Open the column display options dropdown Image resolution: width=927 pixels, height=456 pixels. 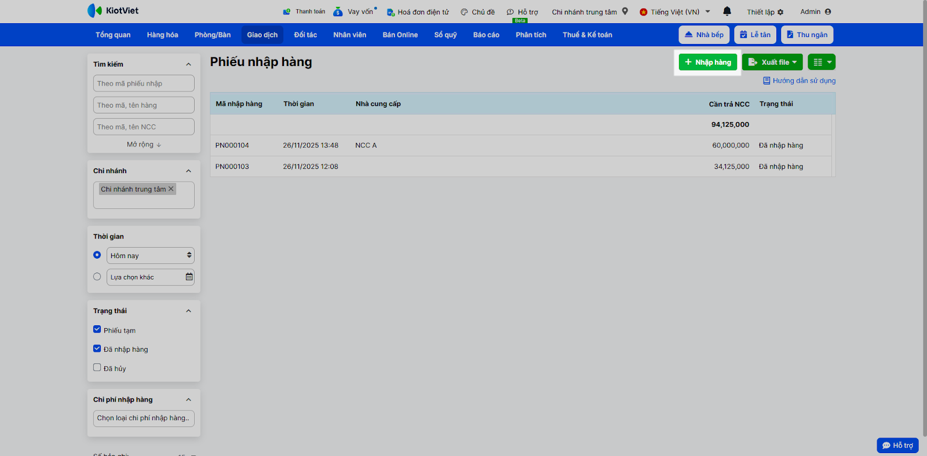(x=822, y=62)
